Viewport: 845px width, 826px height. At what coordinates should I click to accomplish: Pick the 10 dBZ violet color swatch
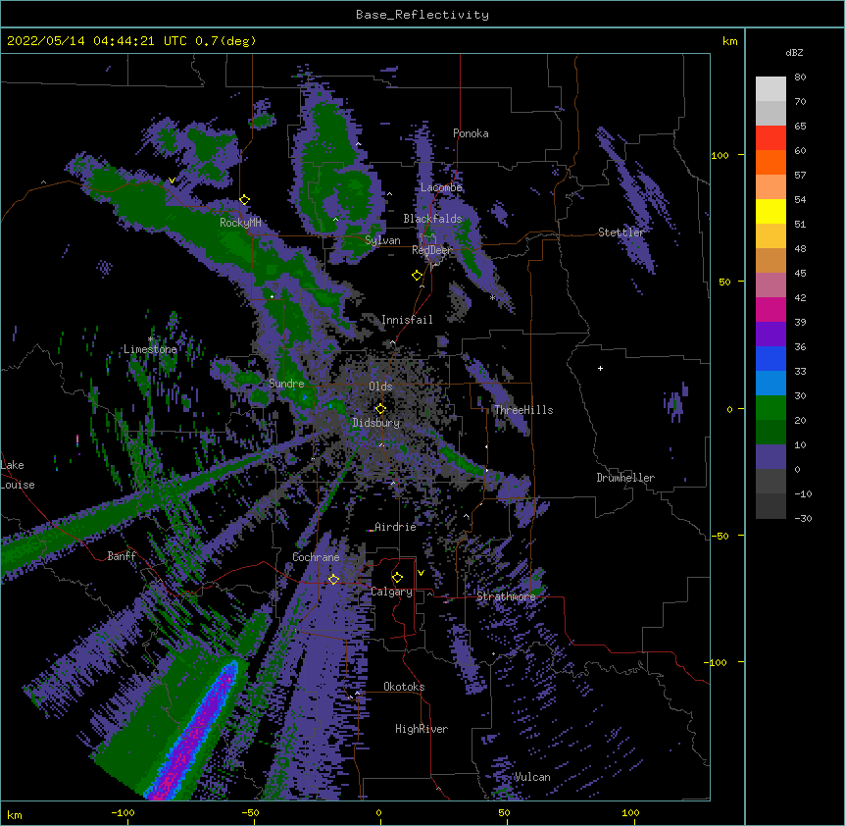point(770,457)
